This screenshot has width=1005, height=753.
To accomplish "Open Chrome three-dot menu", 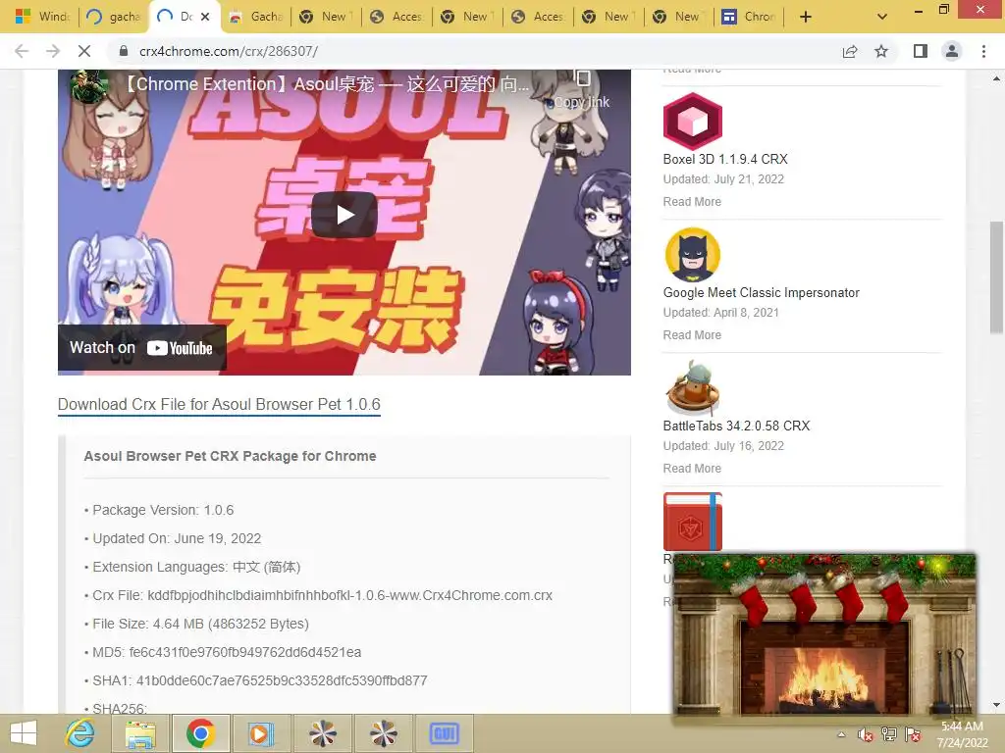I will [x=983, y=51].
